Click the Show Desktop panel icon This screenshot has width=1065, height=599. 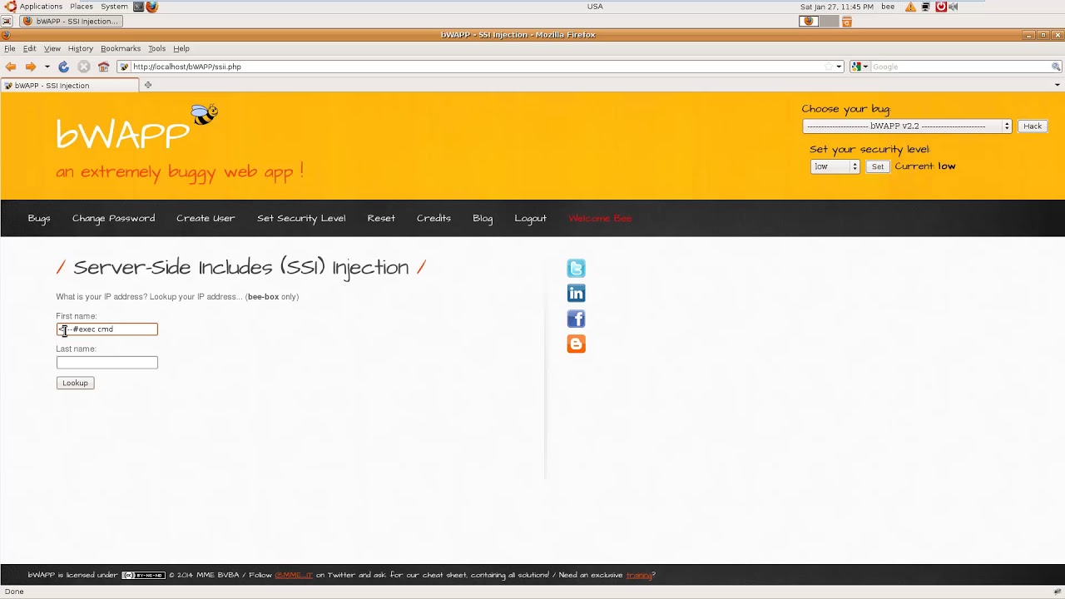coord(7,22)
